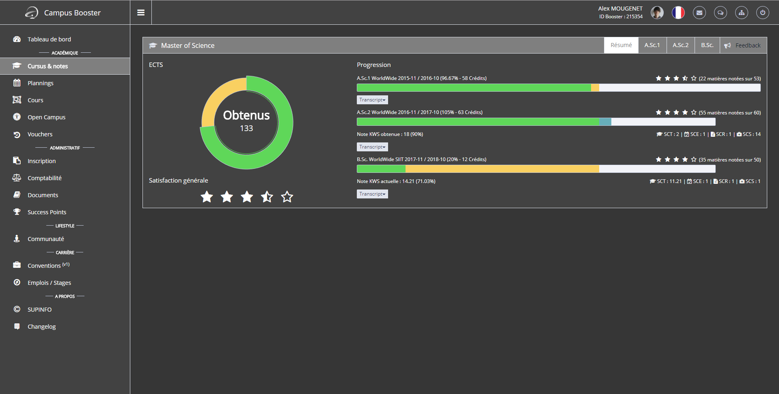Switch to the Résumé tab
This screenshot has width=779, height=394.
[x=621, y=45]
